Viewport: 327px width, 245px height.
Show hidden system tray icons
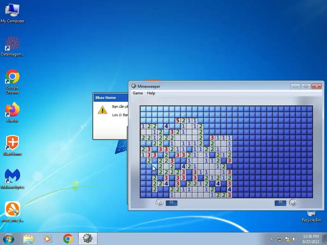tap(271, 239)
